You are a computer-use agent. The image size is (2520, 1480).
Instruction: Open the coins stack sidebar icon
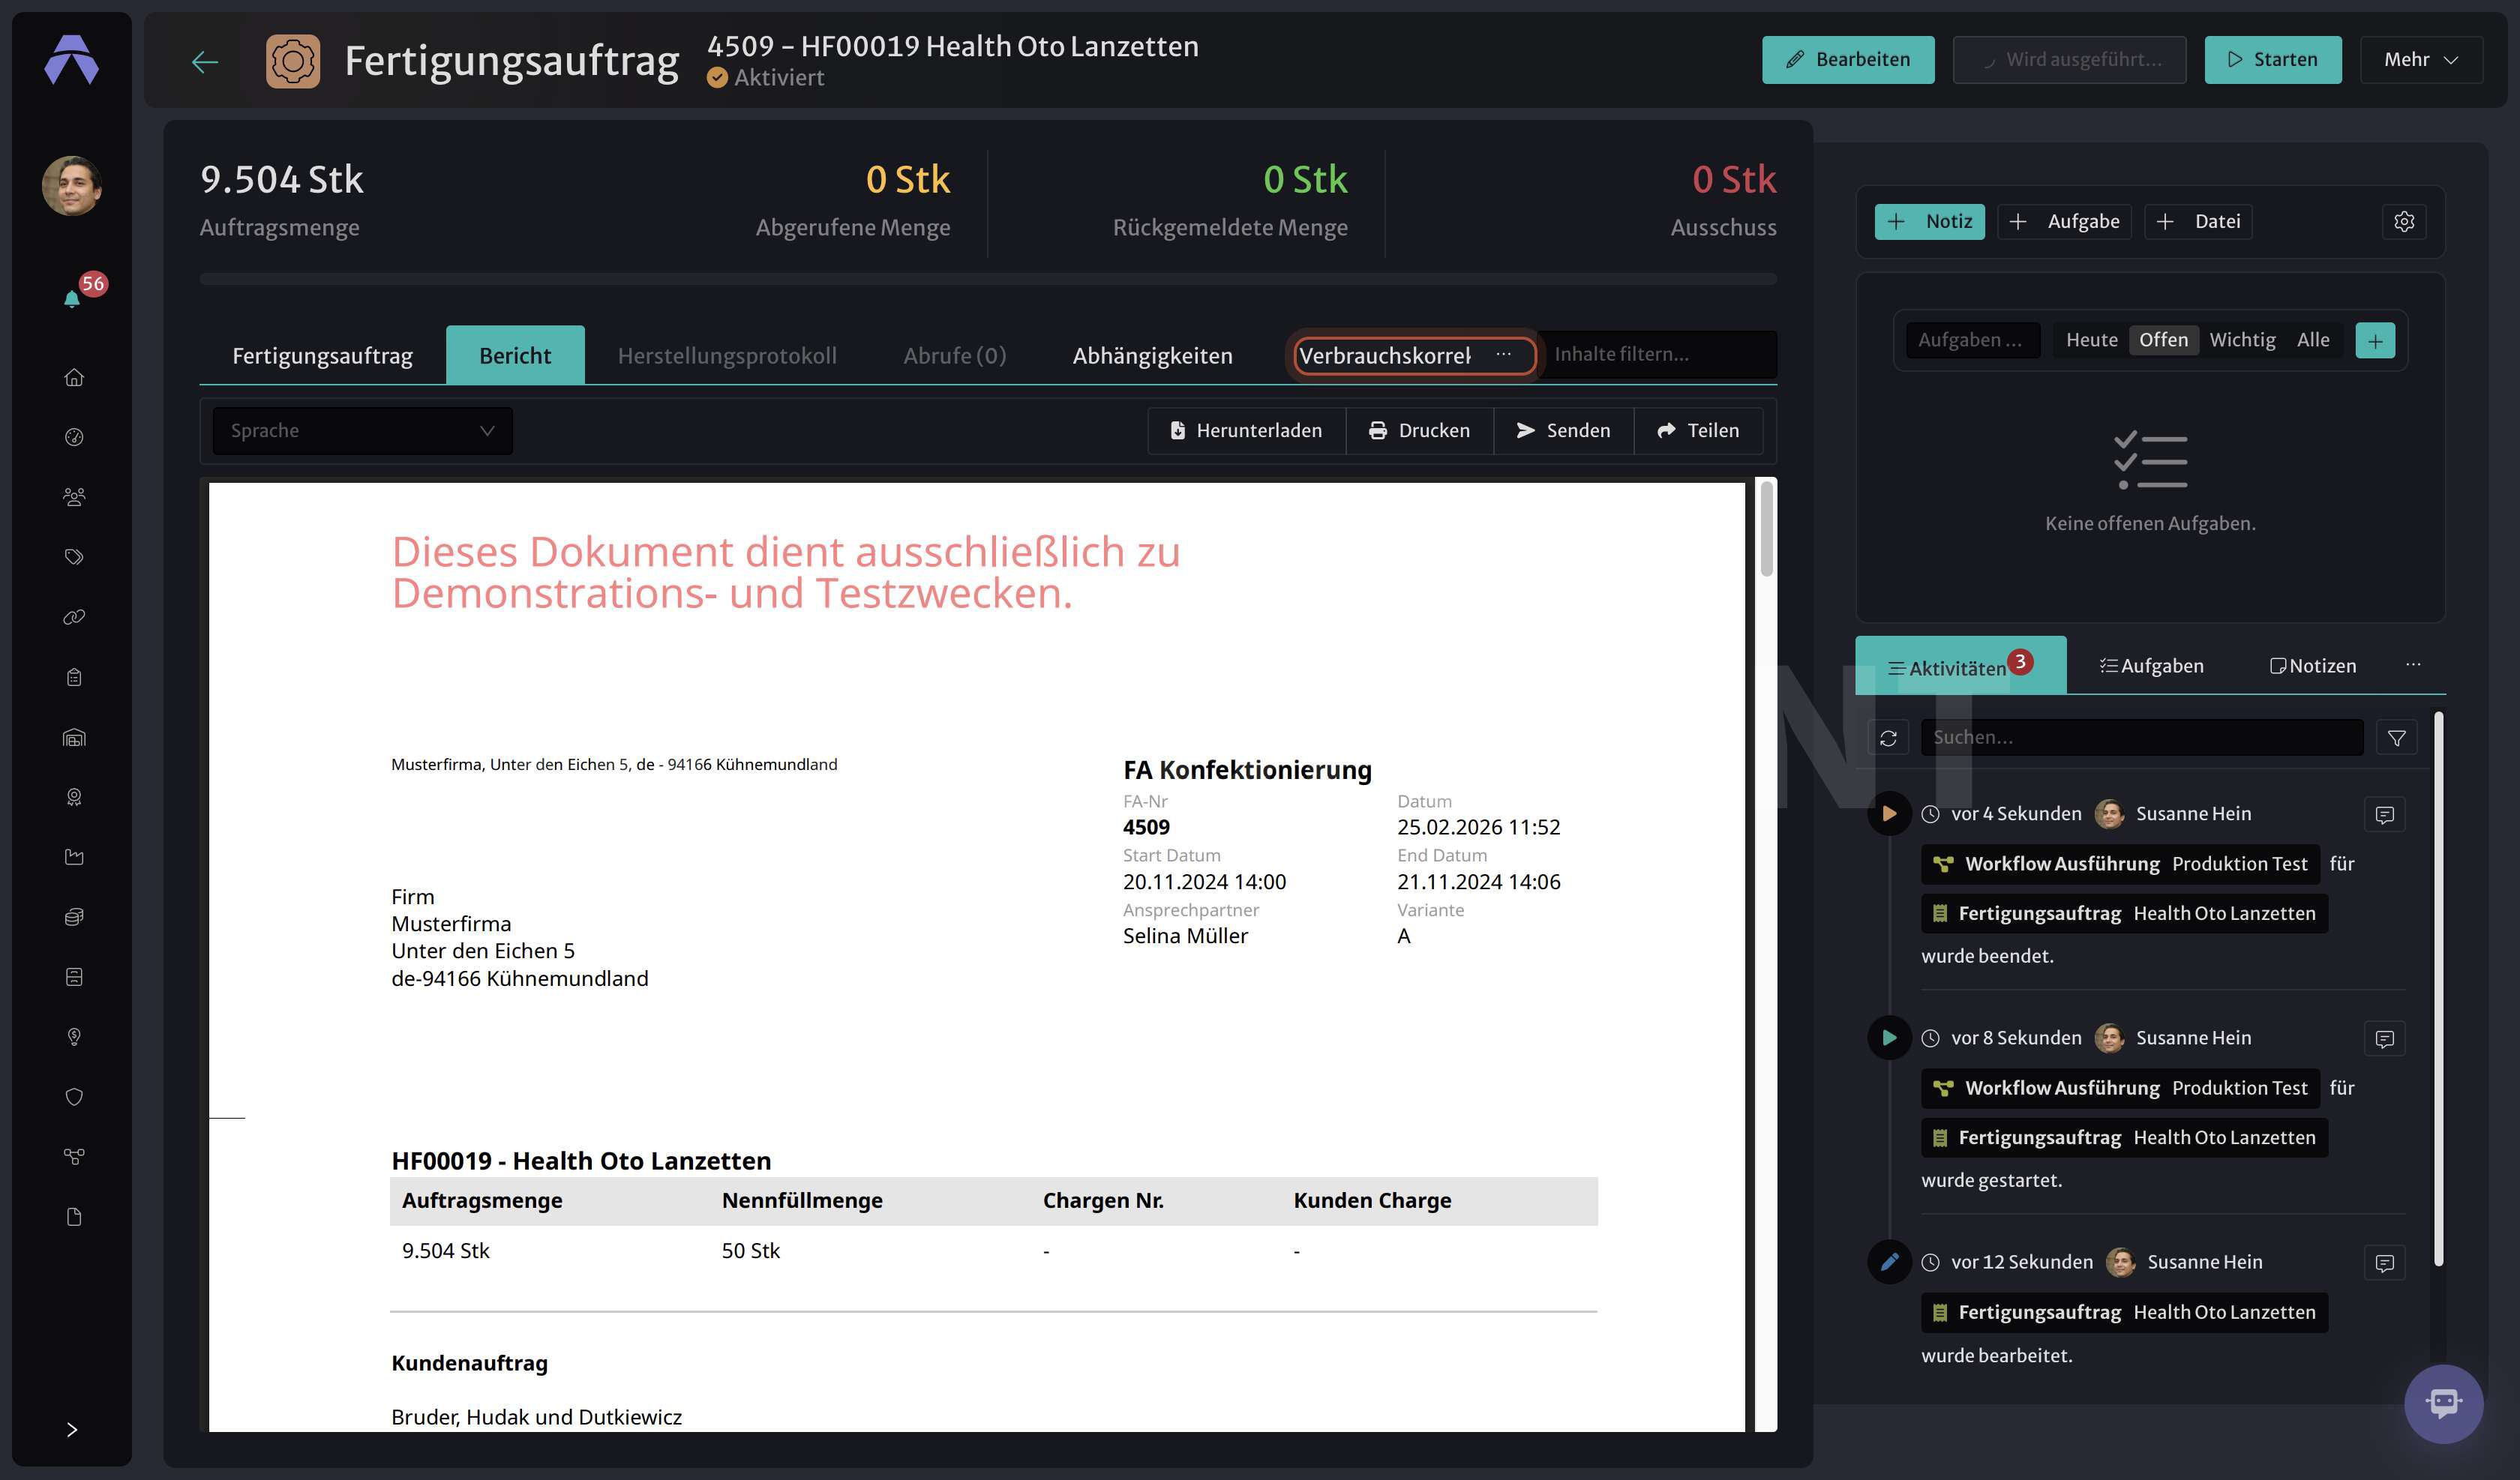(74, 917)
